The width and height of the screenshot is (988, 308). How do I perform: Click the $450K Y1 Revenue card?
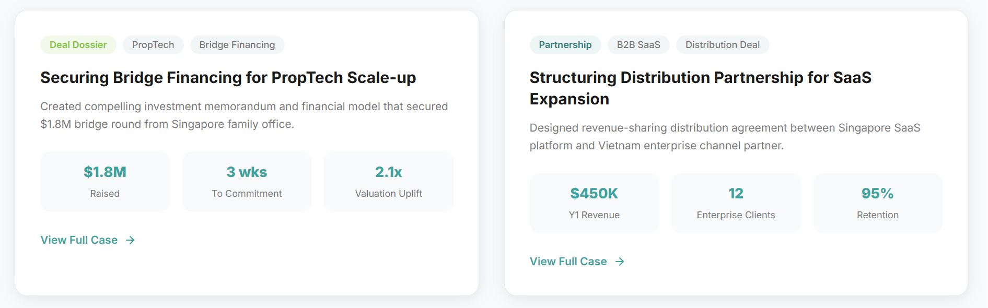tap(594, 203)
